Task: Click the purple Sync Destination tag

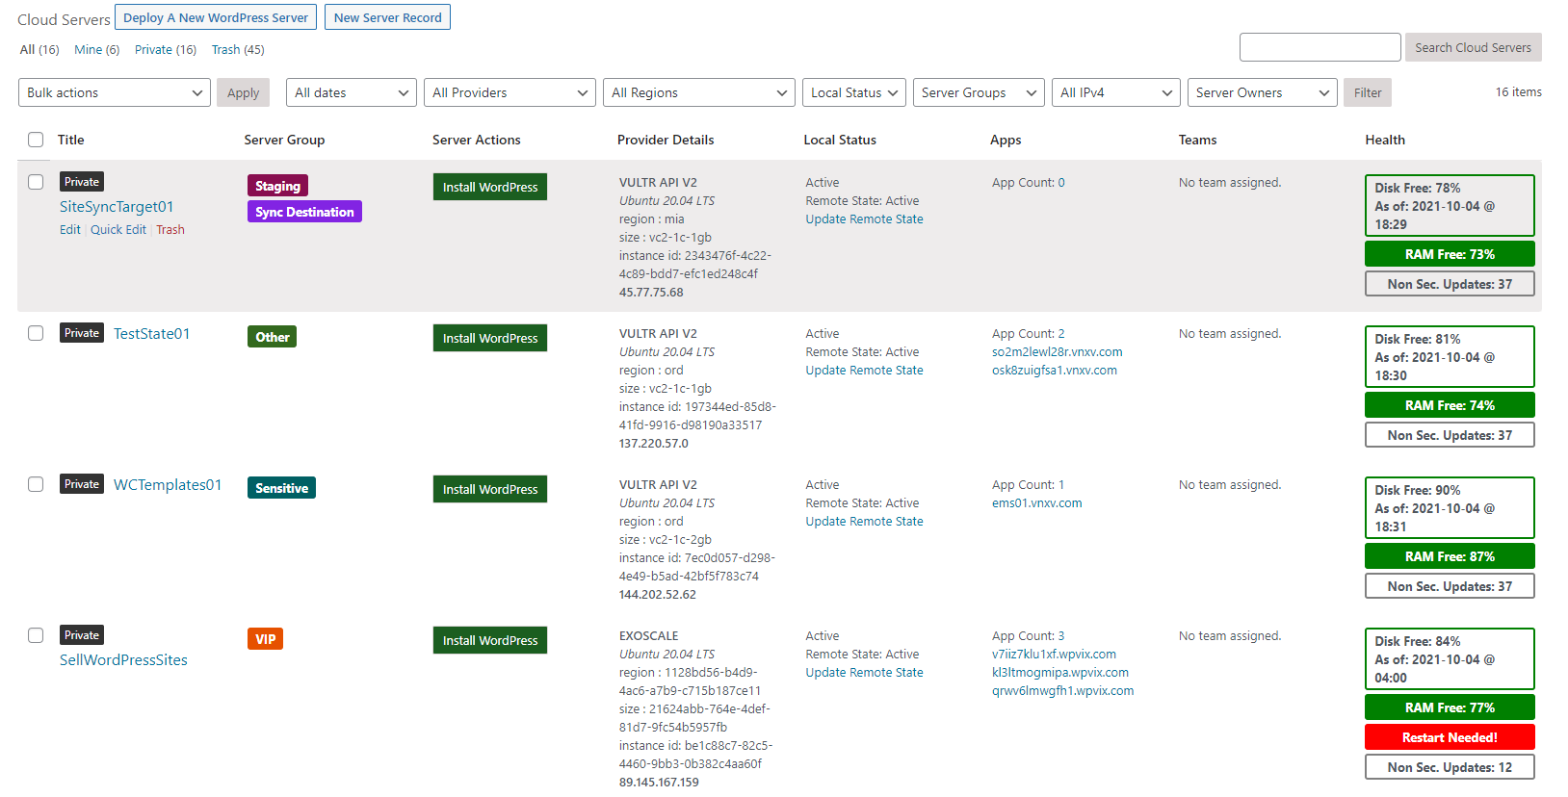Action: pos(304,212)
